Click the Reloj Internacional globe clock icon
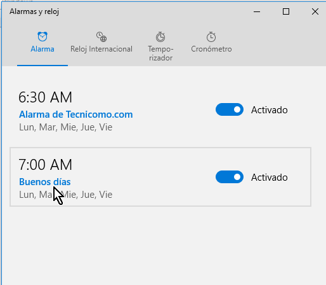This screenshot has height=285, width=326. tap(101, 37)
